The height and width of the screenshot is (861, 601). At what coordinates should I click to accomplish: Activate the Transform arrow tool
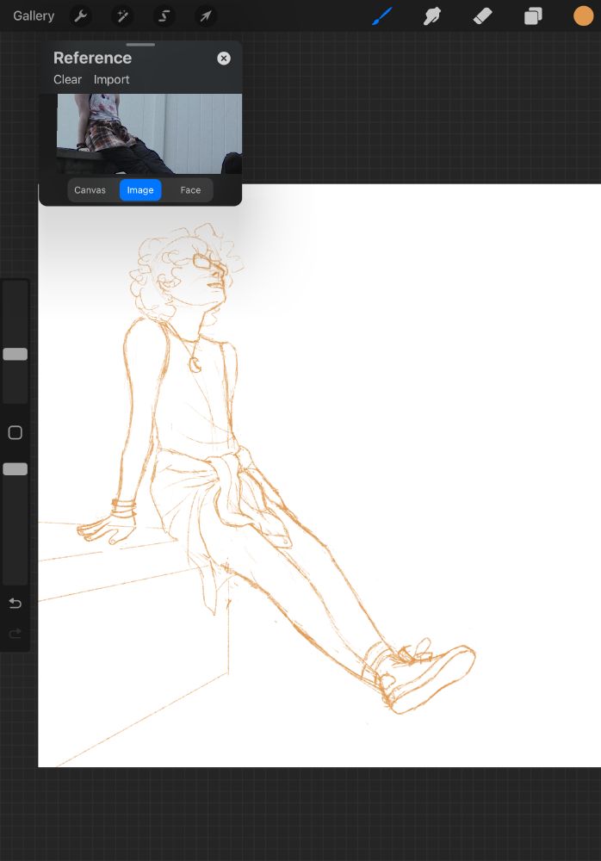tap(206, 15)
